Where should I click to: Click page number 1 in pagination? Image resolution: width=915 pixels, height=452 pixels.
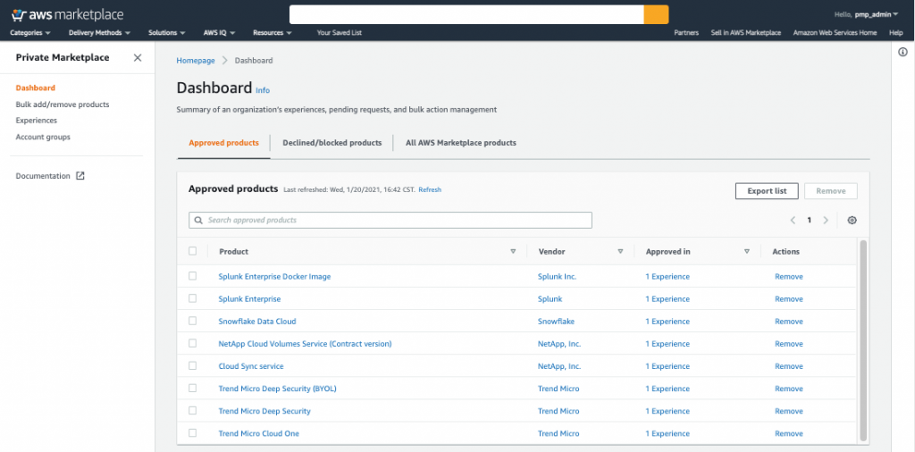tap(809, 221)
